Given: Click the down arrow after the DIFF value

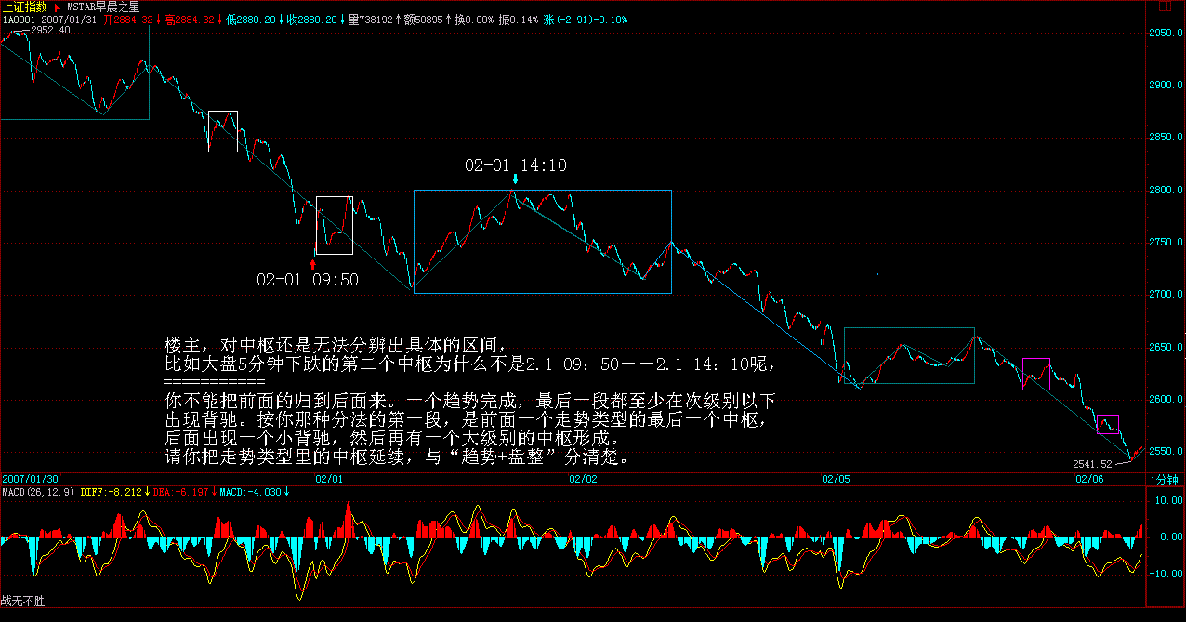Looking at the screenshot, I should [x=146, y=492].
